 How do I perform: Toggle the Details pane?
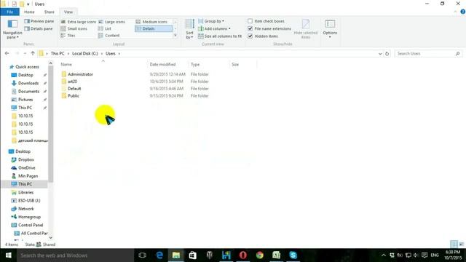tap(39, 28)
